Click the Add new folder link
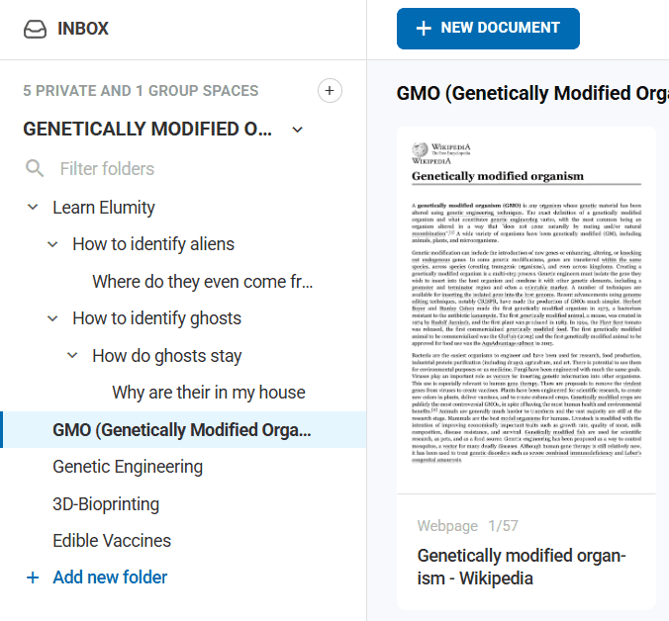The height and width of the screenshot is (621, 669). pos(110,577)
